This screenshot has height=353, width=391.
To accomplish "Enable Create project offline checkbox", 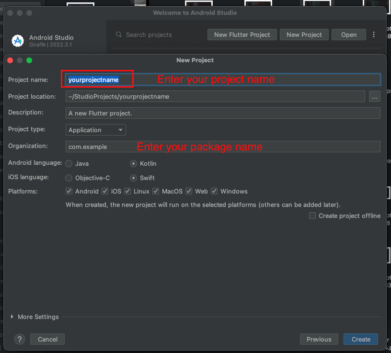I will 312,216.
